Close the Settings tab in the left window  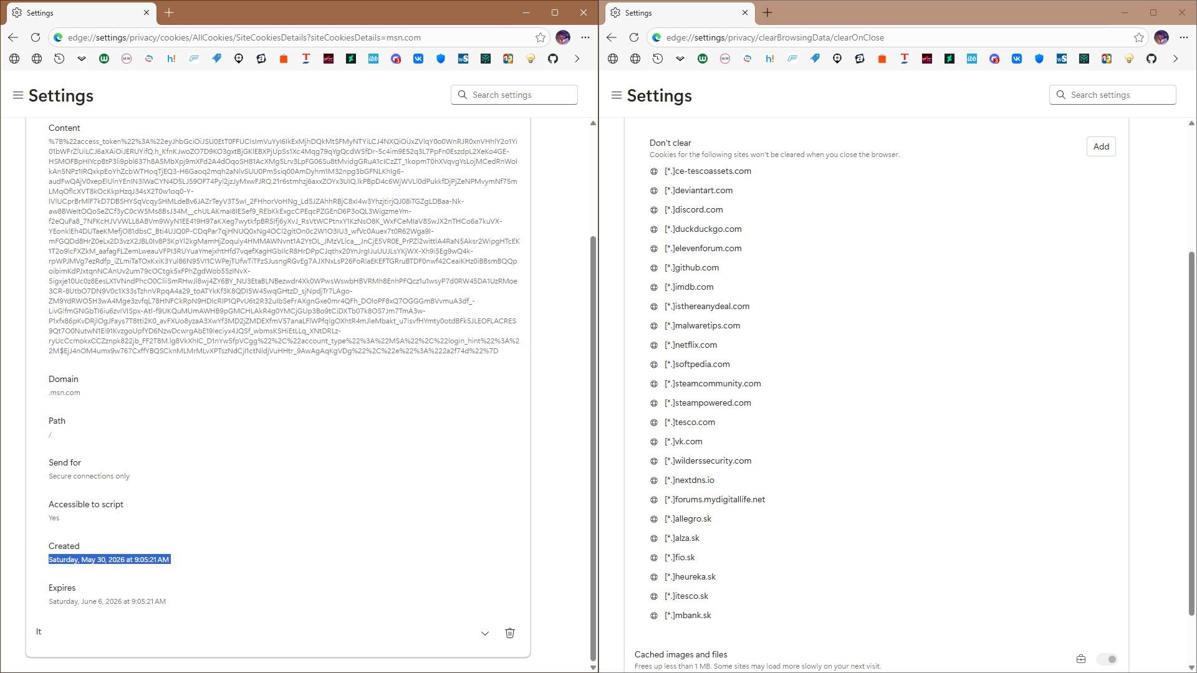[x=147, y=12]
